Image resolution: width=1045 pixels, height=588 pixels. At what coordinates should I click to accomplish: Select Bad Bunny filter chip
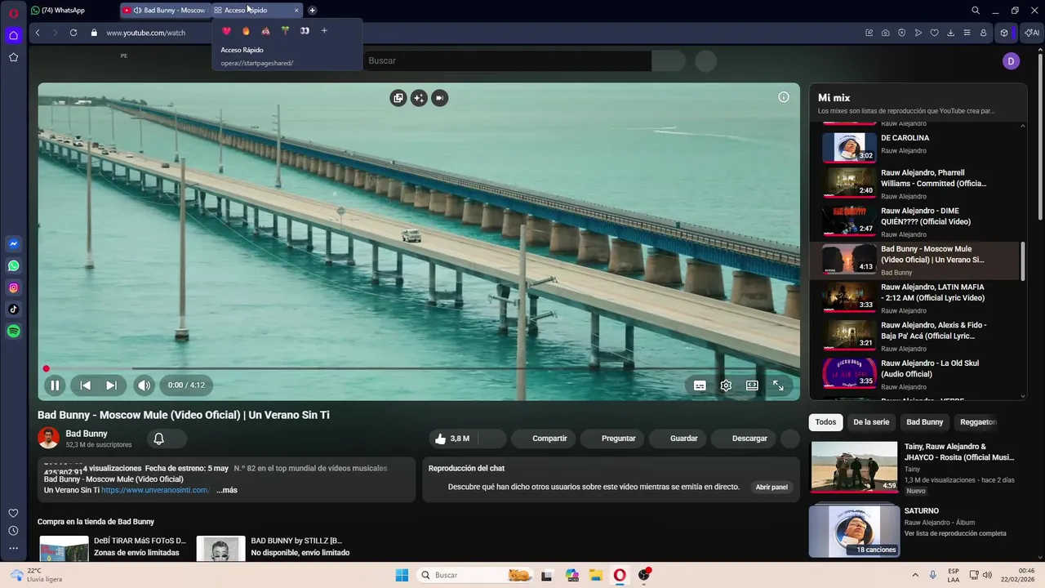coord(925,422)
